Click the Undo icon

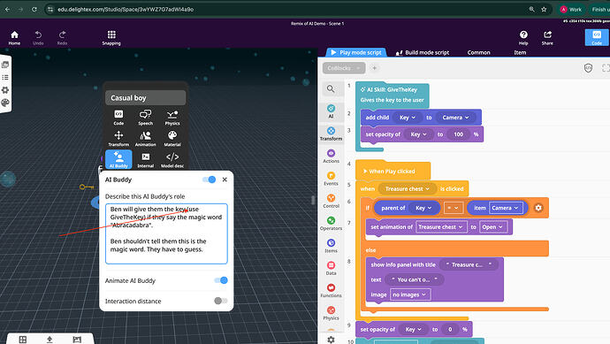point(38,38)
